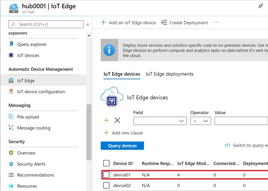Click the IoT Edge devices cloud chip icon
The width and height of the screenshot is (268, 191).
[112, 97]
